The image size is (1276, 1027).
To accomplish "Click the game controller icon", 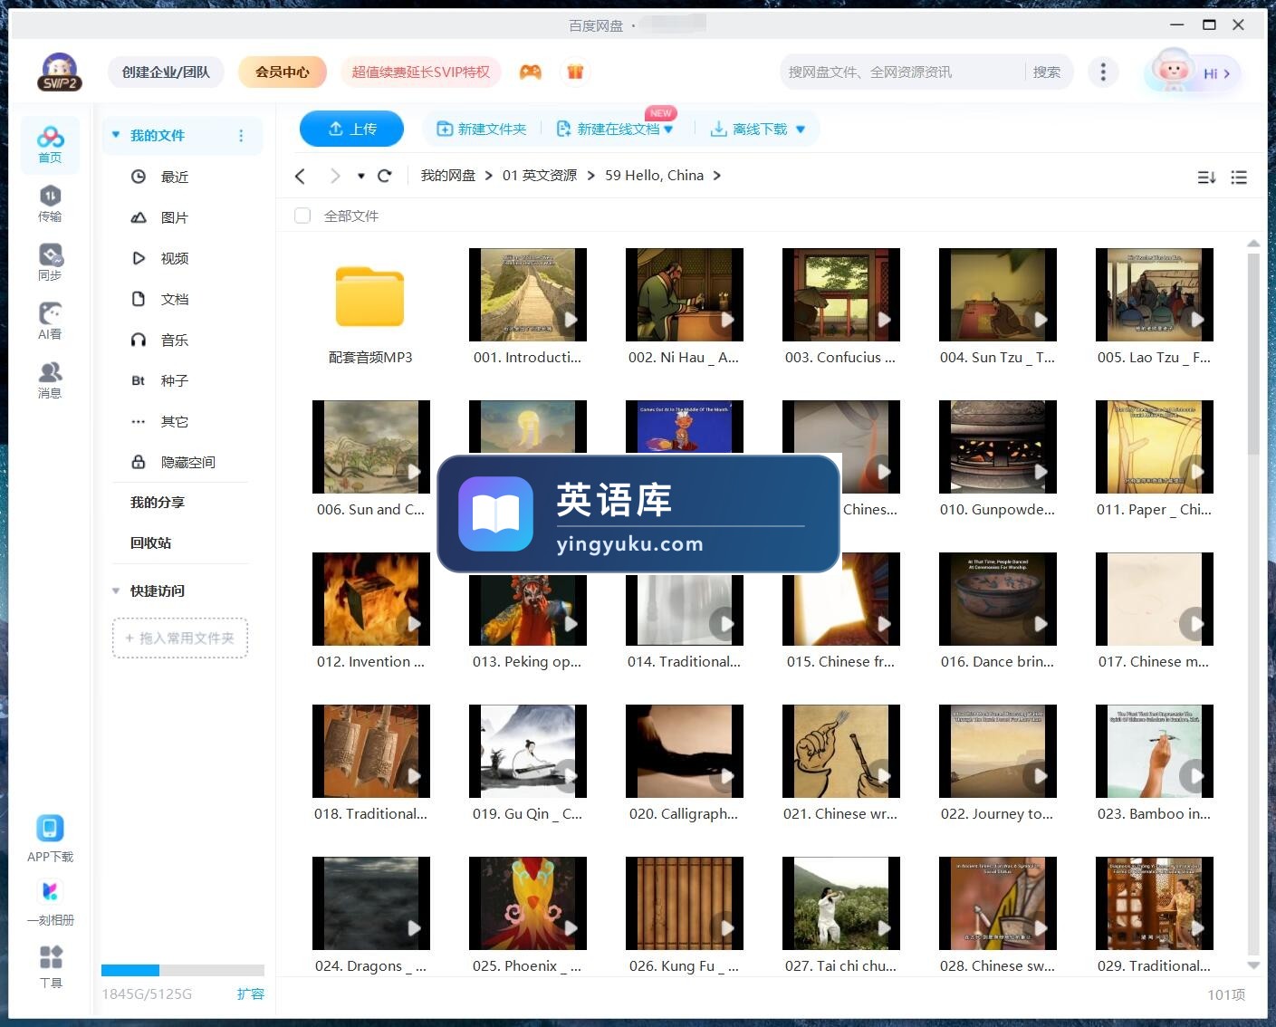I will click(x=531, y=72).
